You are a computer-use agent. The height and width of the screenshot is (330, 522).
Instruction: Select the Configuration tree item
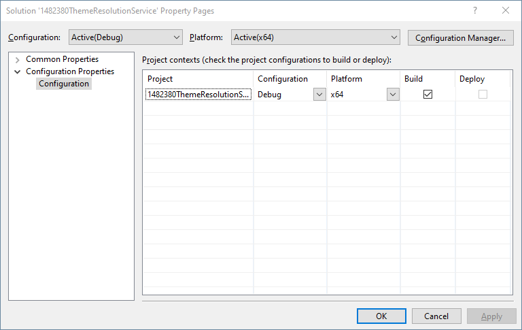click(x=64, y=84)
